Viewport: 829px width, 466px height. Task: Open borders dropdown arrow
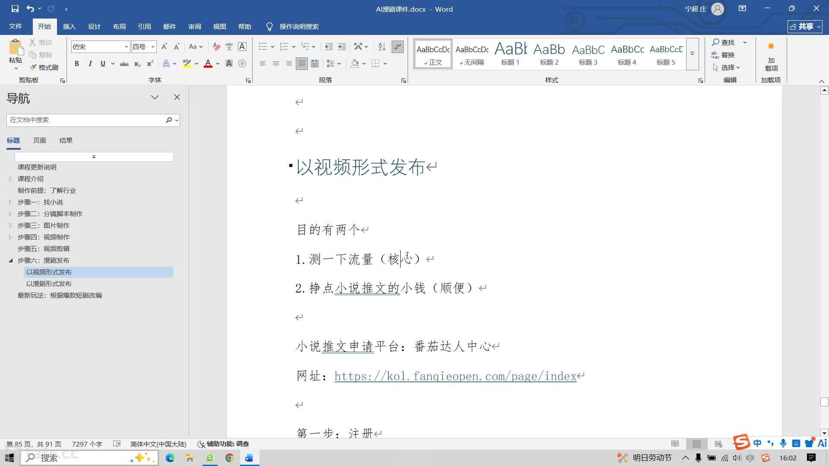385,64
